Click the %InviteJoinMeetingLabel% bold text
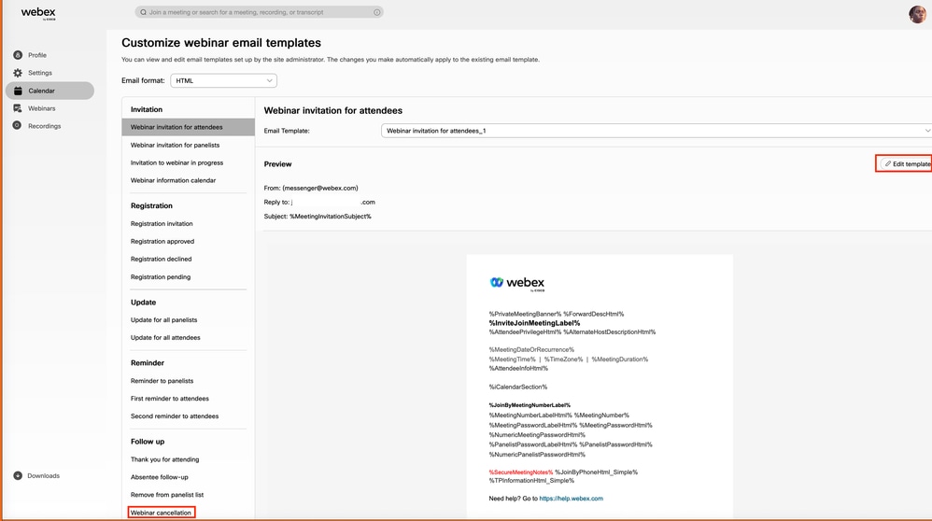This screenshot has height=521, width=932. coord(534,323)
